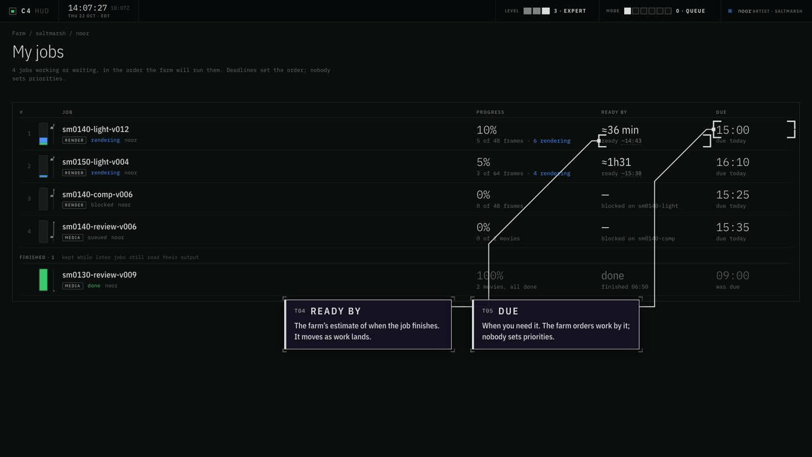Image resolution: width=812 pixels, height=457 pixels.
Task: Click the full green bar for sm0130-review-v009
Action: (x=43, y=280)
